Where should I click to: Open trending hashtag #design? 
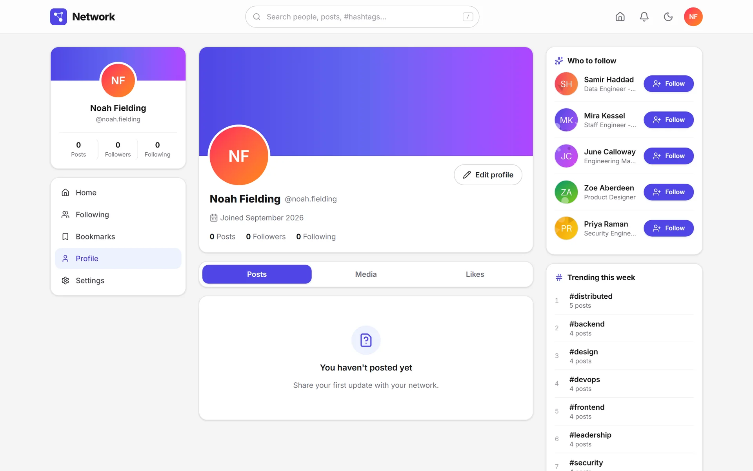pyautogui.click(x=584, y=352)
